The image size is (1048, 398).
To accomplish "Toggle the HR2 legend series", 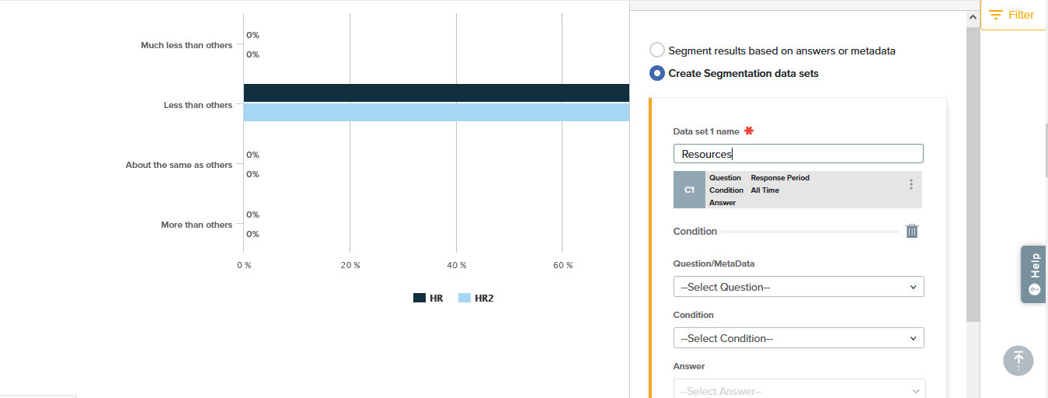I will tap(475, 298).
